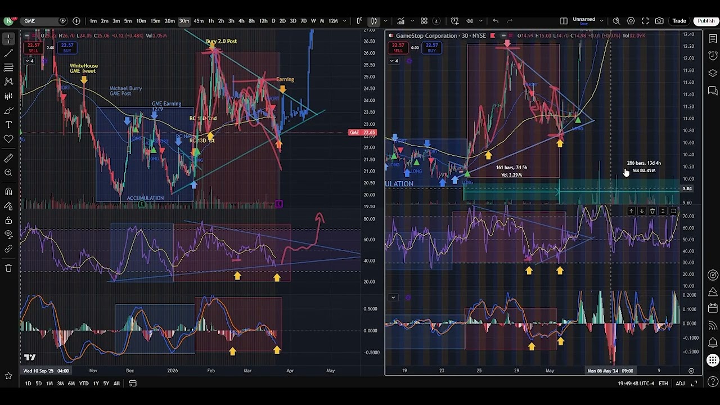Select the brush drawing tool
This screenshot has height=405, width=720.
8,110
